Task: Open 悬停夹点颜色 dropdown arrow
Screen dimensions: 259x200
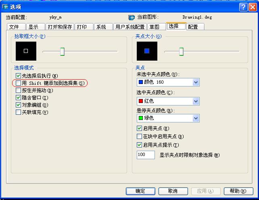Action: click(x=196, y=118)
